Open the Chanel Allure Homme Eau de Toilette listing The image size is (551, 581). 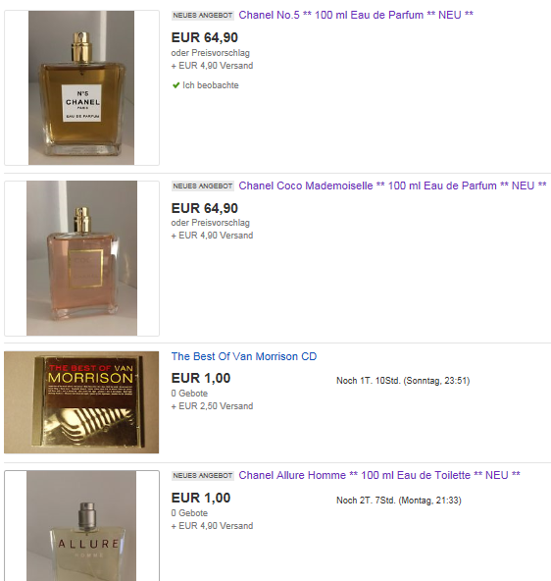[x=379, y=475]
